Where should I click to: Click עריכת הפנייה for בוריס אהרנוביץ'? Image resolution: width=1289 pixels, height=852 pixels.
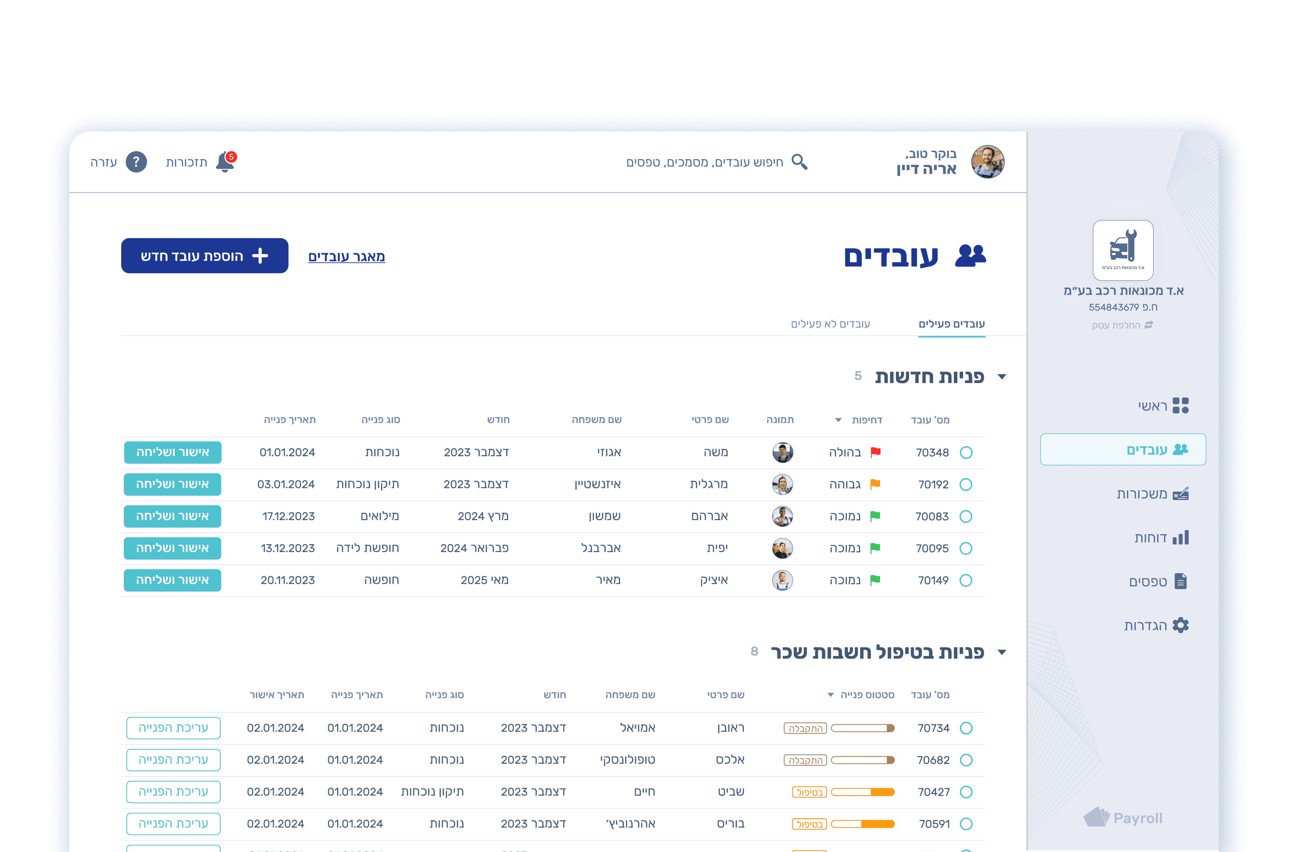pos(173,824)
